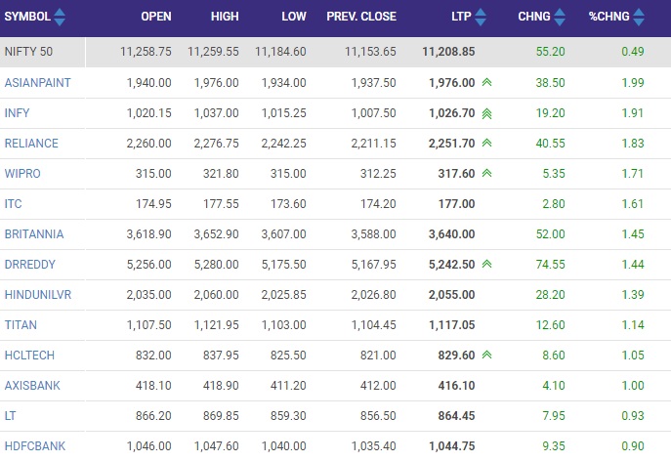Open the HINDUNILVR stock link

38,295
